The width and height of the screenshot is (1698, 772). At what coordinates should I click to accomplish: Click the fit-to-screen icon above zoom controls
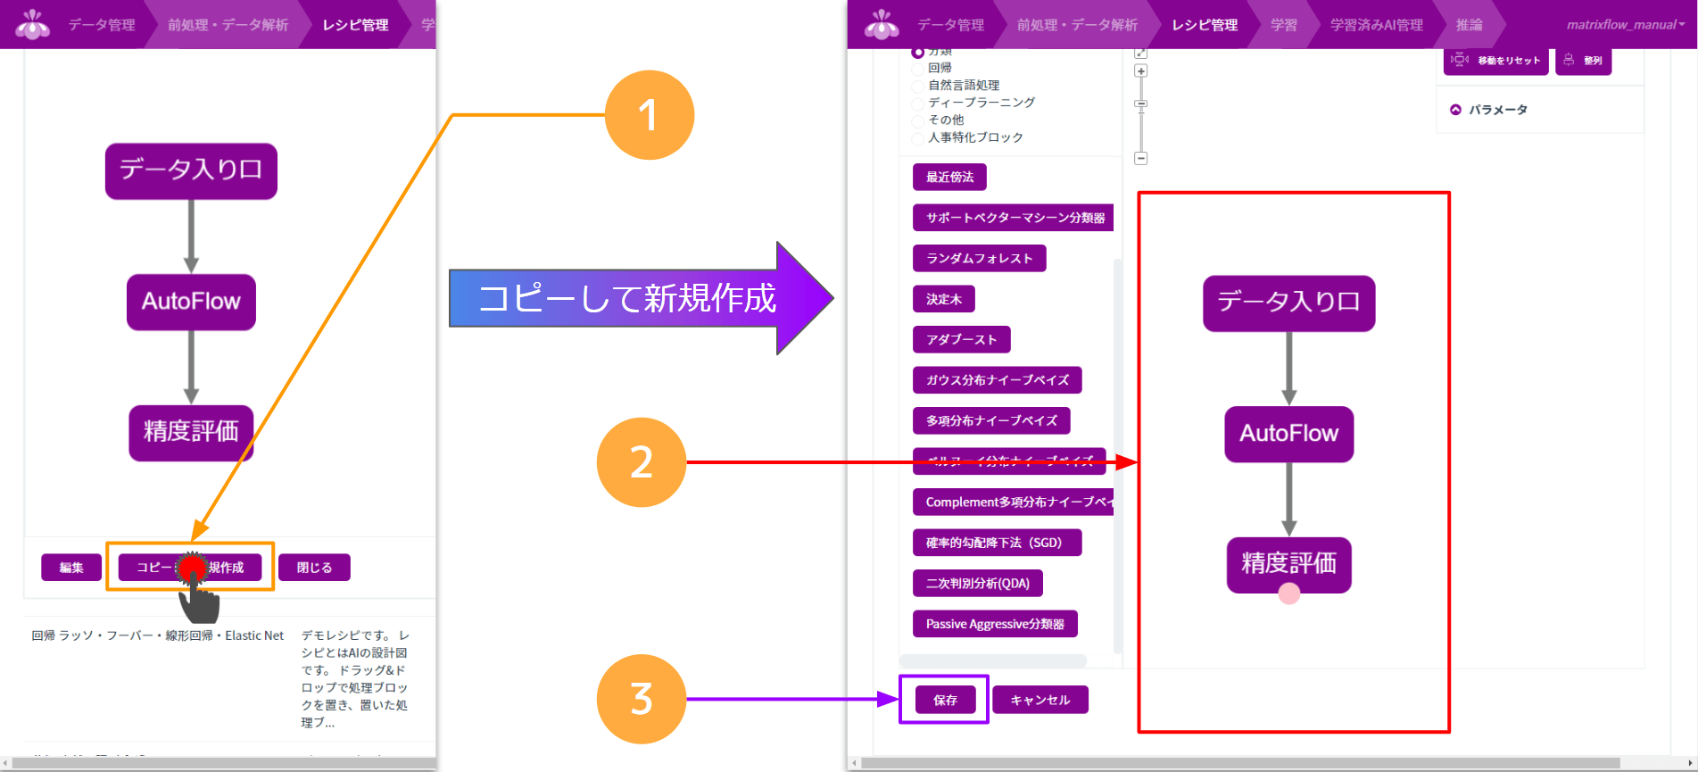(x=1140, y=53)
